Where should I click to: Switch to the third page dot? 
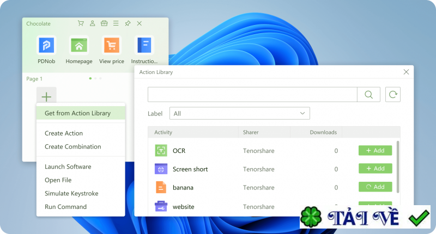tap(100, 78)
